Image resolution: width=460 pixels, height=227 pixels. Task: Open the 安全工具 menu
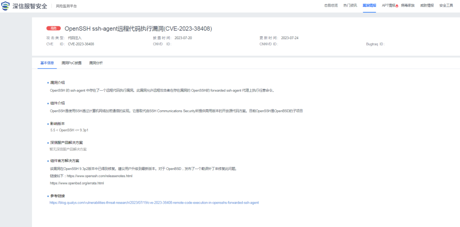coord(446,6)
